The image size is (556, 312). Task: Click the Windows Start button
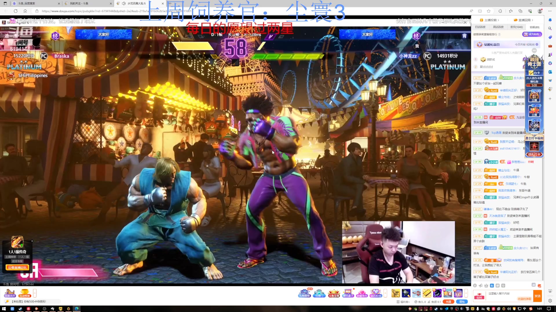tap(4, 309)
